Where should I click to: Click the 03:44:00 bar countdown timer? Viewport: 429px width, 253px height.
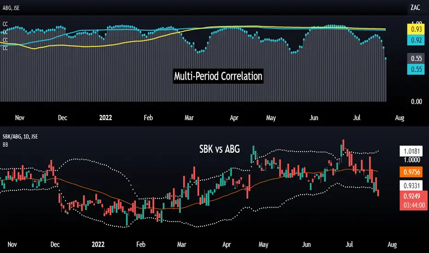tap(414, 205)
